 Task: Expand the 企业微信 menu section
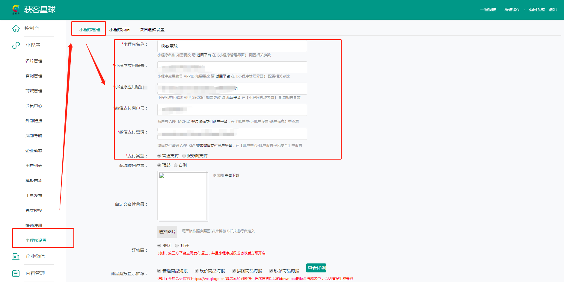[35, 257]
